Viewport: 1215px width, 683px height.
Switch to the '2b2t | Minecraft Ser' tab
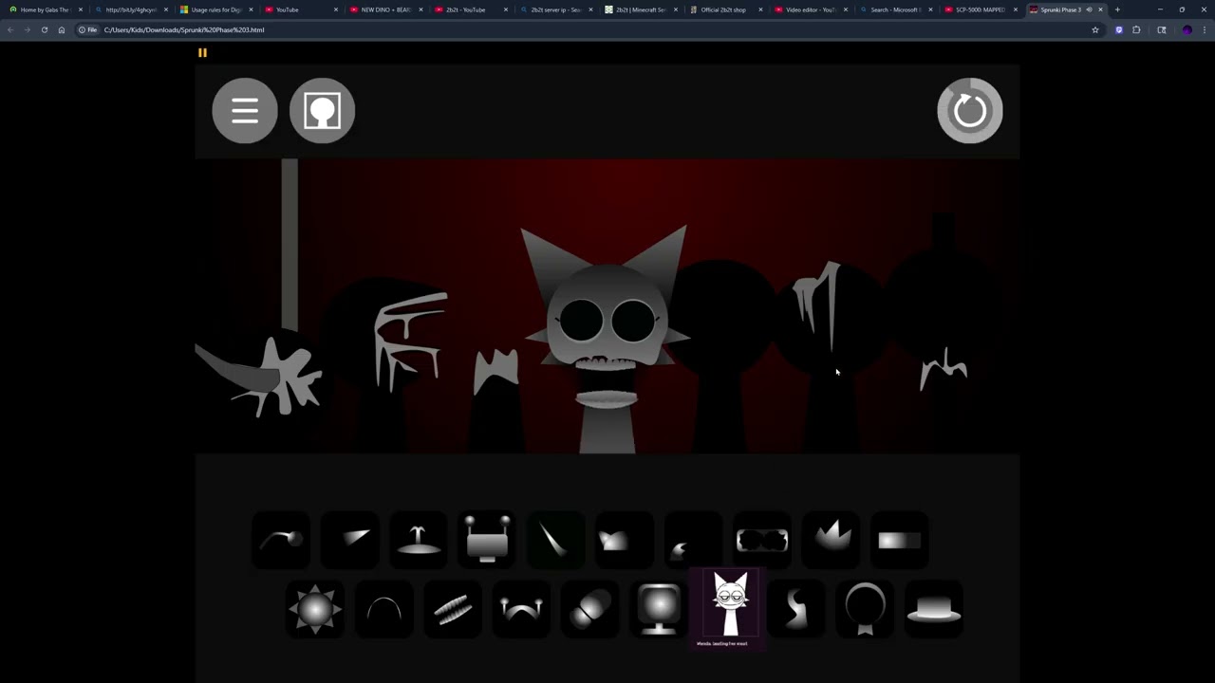(x=641, y=9)
